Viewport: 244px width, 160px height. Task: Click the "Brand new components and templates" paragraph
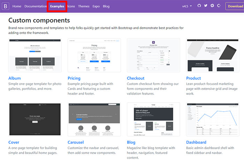click(x=96, y=30)
